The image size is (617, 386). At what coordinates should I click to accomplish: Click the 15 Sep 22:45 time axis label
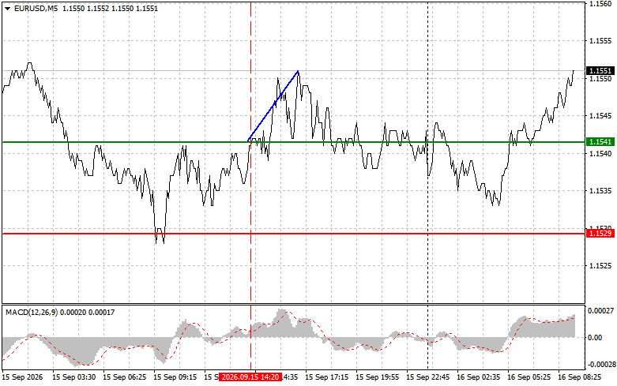click(x=427, y=377)
